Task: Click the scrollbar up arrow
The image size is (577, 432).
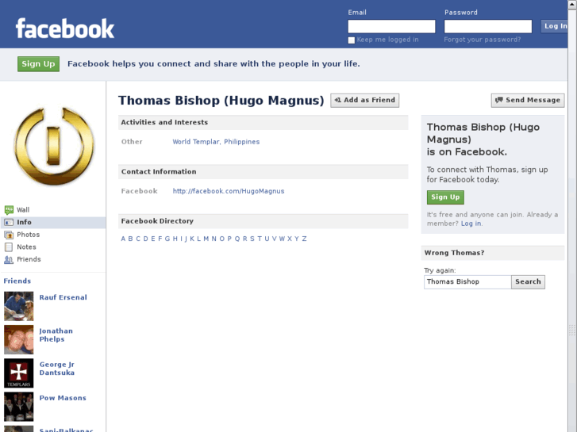Action: click(x=572, y=4)
